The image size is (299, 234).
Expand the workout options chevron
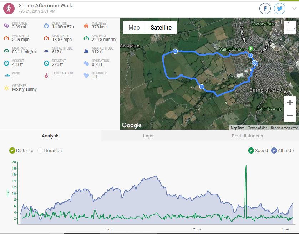coord(294,9)
